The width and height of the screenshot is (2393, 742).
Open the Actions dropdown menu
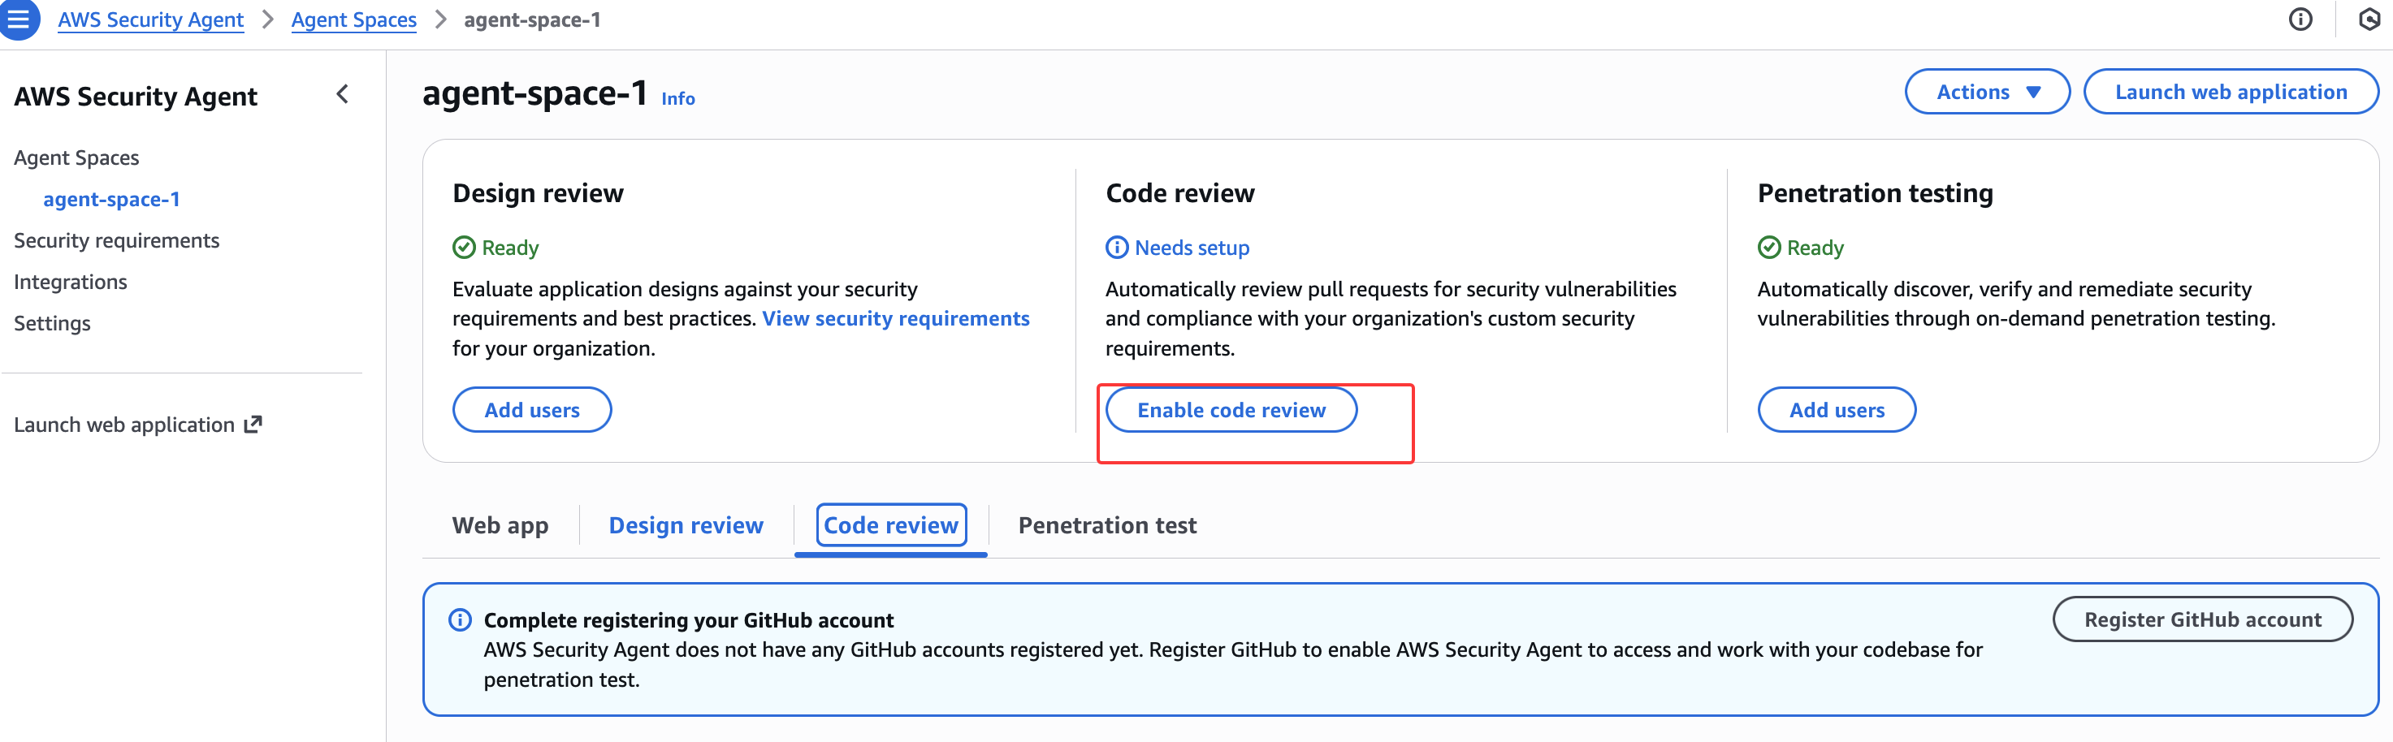(1986, 92)
